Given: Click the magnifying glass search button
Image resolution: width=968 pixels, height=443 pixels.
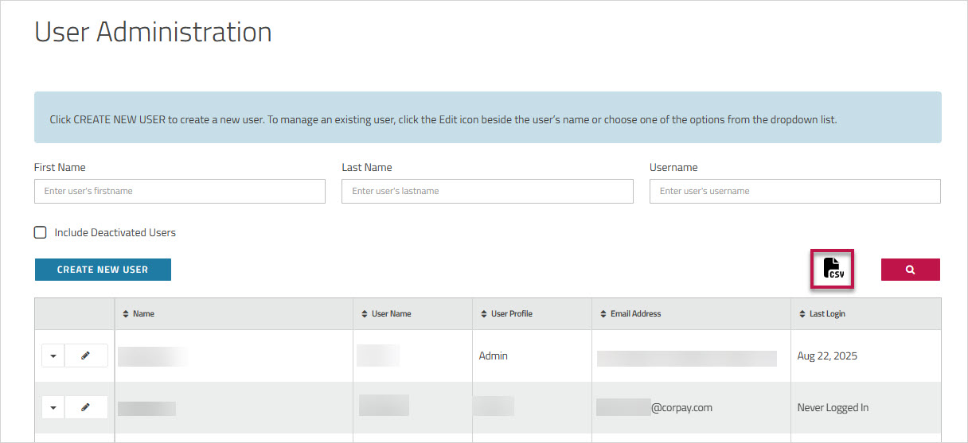Looking at the screenshot, I should [x=910, y=270].
